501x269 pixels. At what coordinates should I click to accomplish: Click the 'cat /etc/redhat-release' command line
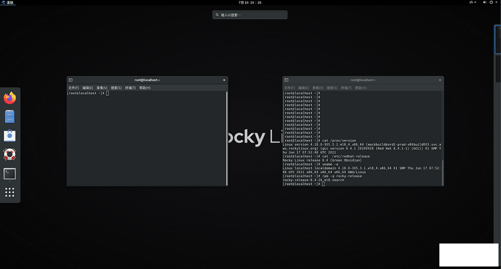pos(326,156)
